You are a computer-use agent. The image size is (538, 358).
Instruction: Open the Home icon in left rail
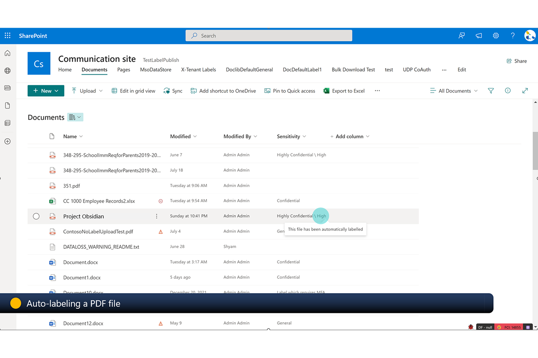pyautogui.click(x=8, y=53)
